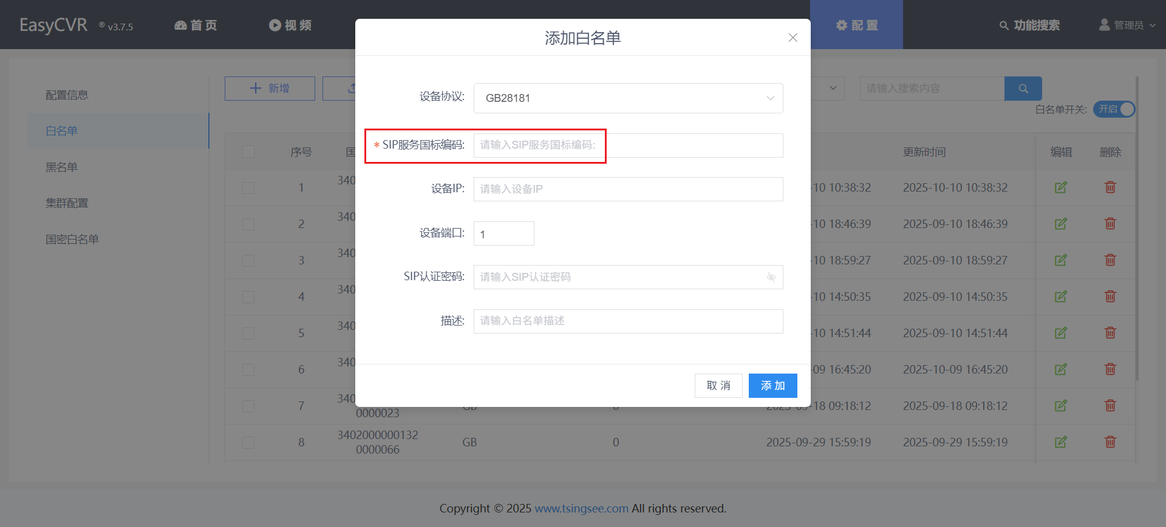Click the EasyCVR logo
The width and height of the screenshot is (1166, 527).
pos(53,25)
